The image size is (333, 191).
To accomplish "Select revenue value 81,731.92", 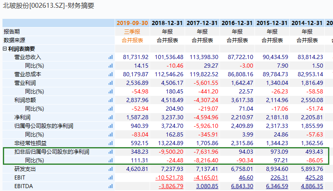I will coord(136,57).
